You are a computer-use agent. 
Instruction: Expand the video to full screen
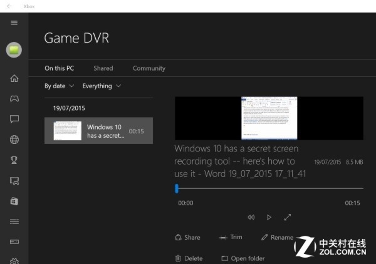[x=287, y=217]
